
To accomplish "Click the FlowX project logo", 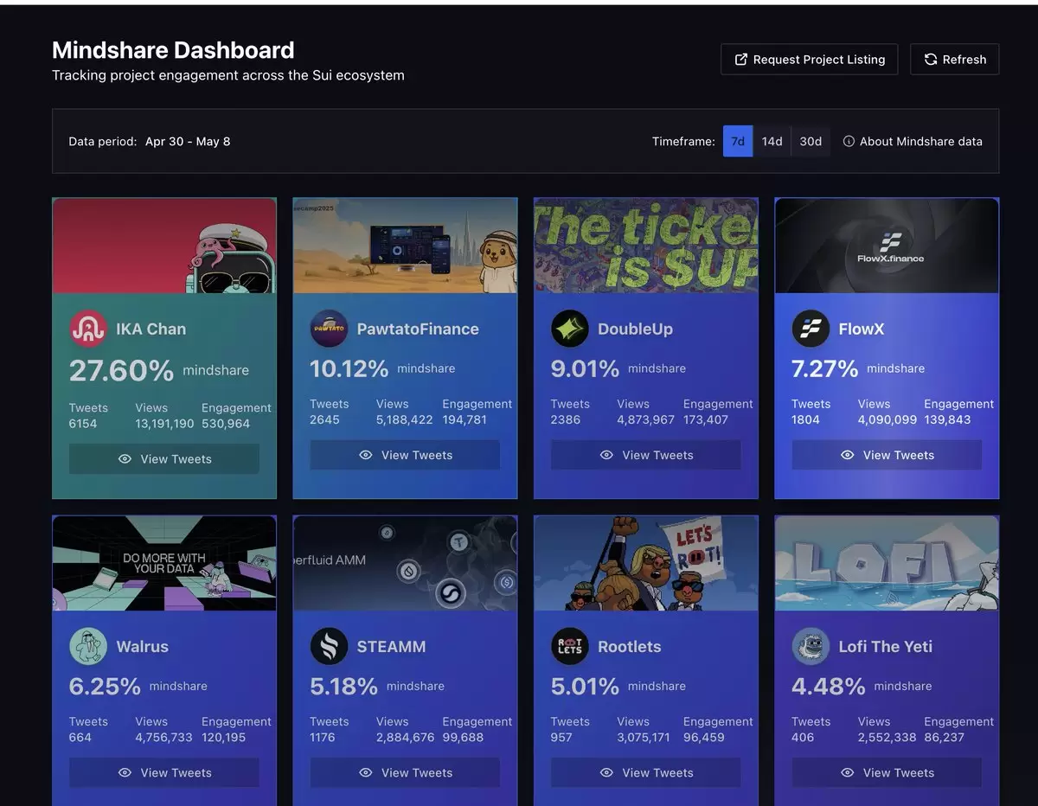I will pos(811,329).
